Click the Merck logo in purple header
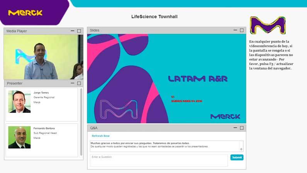Viewport: 307px width, 173px height. click(25, 13)
